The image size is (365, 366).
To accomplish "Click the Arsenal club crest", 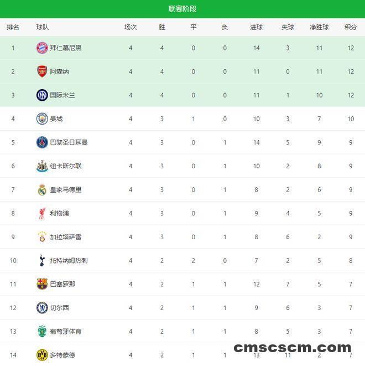I will click(42, 71).
